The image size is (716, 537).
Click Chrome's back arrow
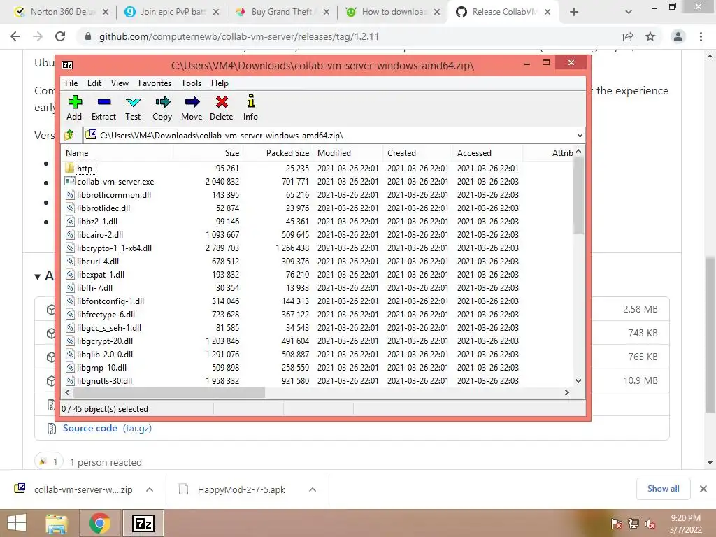tap(15, 36)
